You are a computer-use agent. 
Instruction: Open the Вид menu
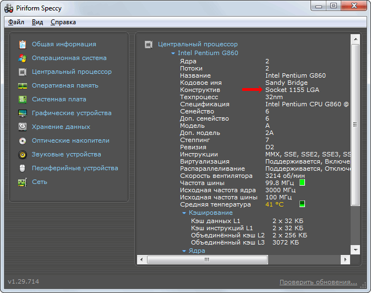click(x=37, y=22)
